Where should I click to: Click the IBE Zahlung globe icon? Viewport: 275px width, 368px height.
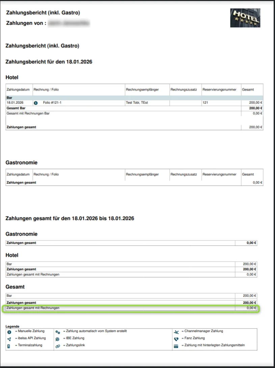pyautogui.click(x=57, y=339)
